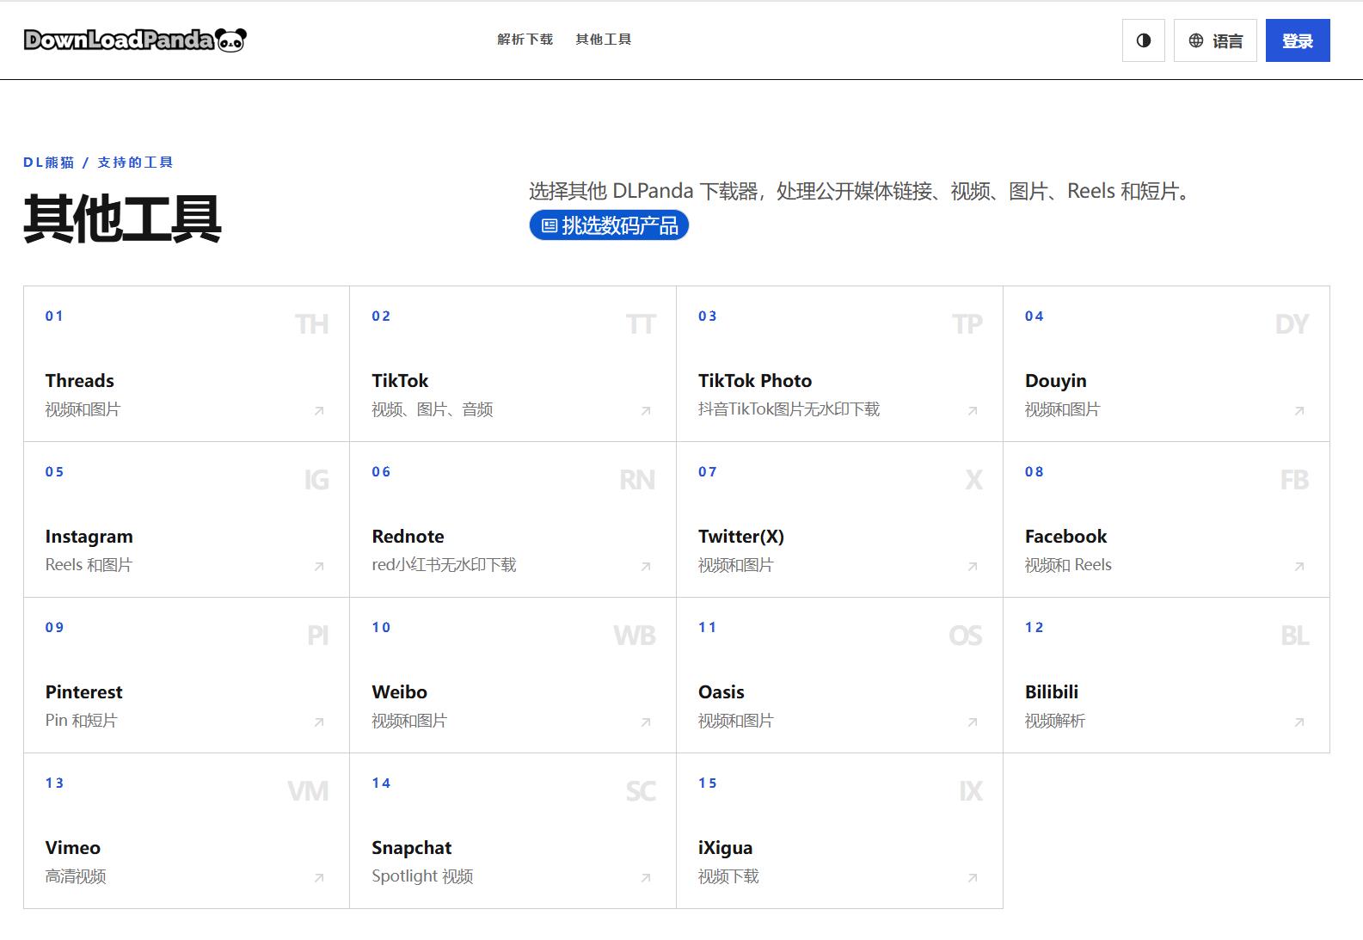This screenshot has width=1363, height=940.
Task: Select the Facebook tool title
Action: tap(1065, 537)
